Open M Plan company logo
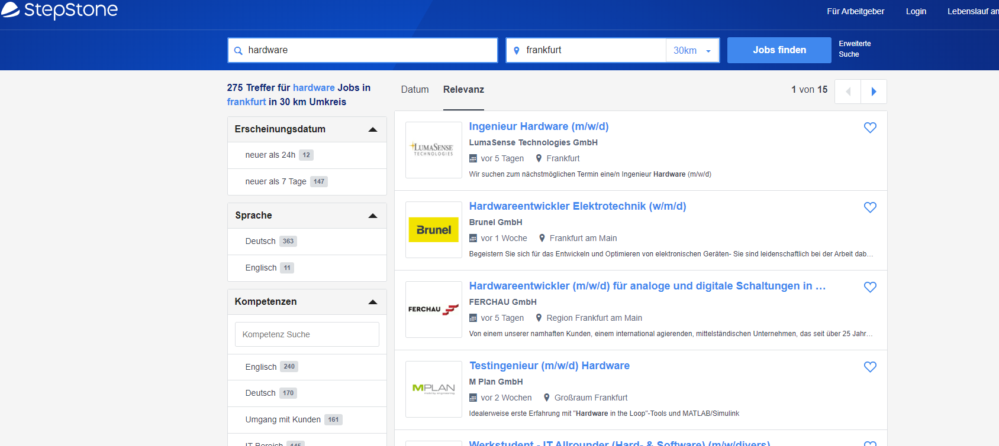 tap(434, 389)
